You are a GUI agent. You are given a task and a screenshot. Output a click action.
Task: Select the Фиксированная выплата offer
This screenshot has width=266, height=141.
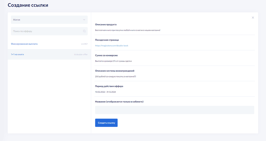[24, 44]
